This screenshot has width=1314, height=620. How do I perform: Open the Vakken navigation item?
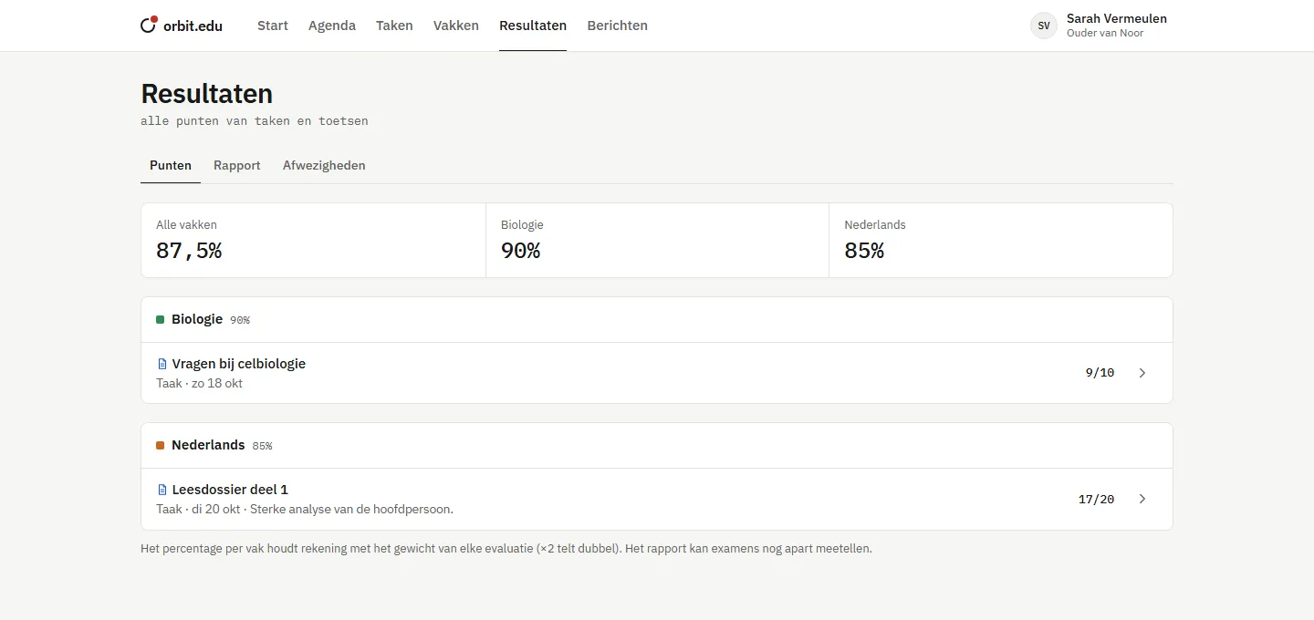tap(456, 26)
